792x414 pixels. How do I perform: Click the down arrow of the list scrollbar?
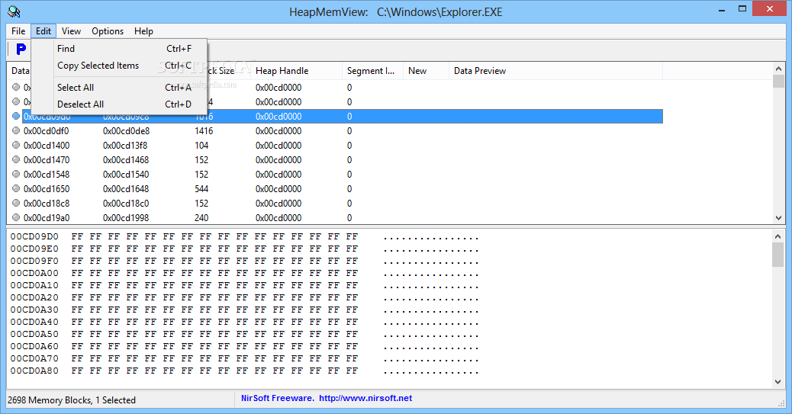point(778,218)
